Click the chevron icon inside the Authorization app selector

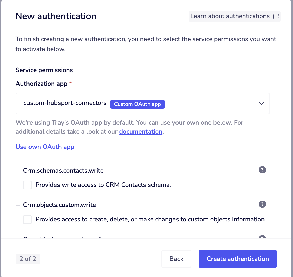[x=261, y=103]
